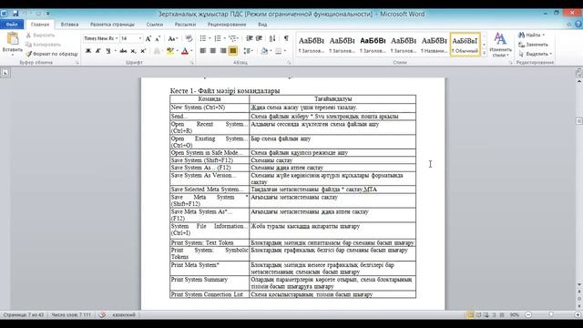Click the vertical scrollbar thumb
Screen dimensions: 583x328
[579, 121]
